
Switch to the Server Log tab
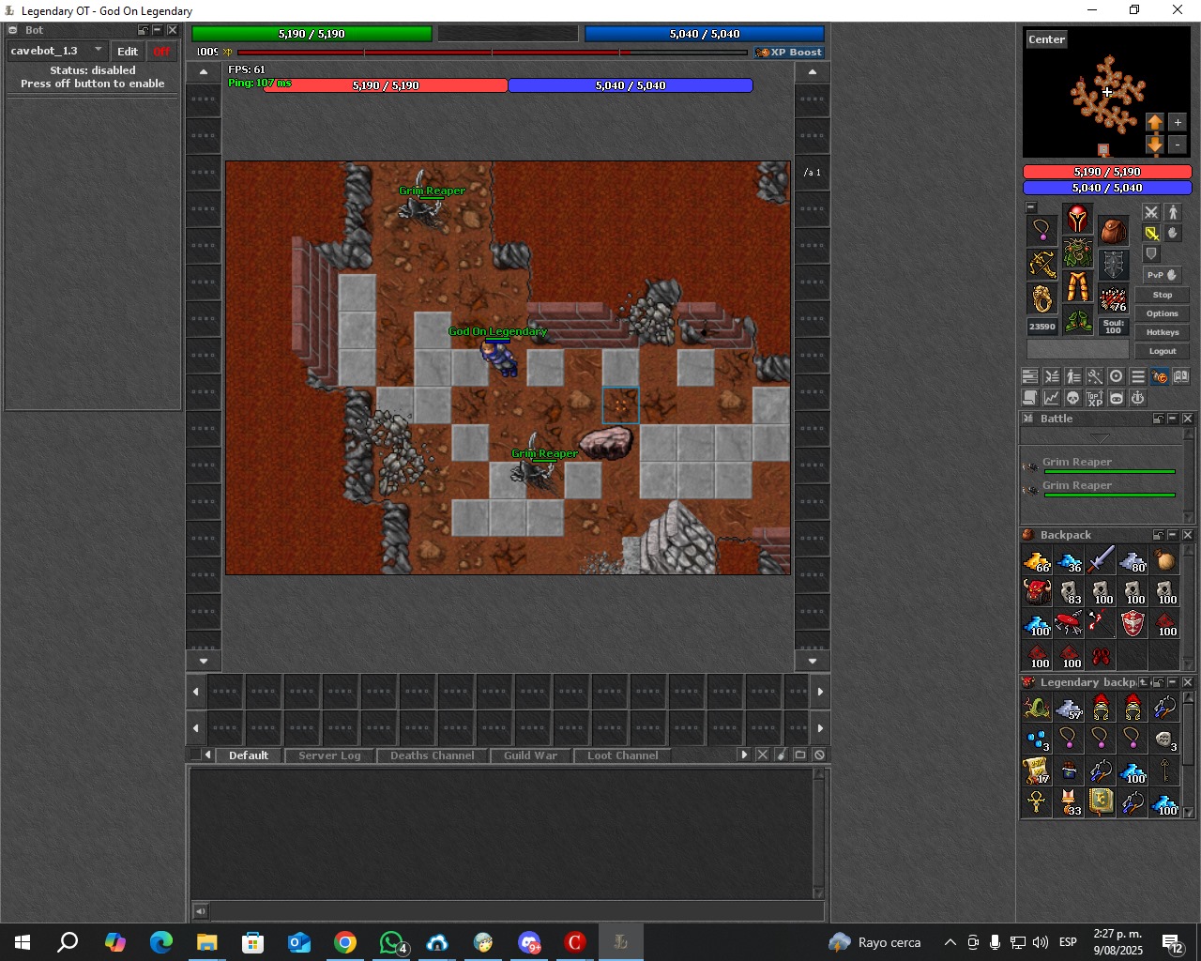pyautogui.click(x=329, y=755)
